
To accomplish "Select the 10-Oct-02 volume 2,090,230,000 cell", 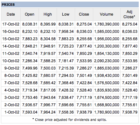I will coord(107,61).
